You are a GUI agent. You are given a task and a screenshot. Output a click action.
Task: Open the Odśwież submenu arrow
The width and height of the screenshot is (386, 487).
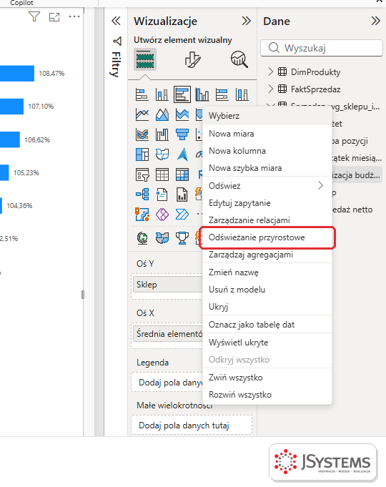point(320,186)
